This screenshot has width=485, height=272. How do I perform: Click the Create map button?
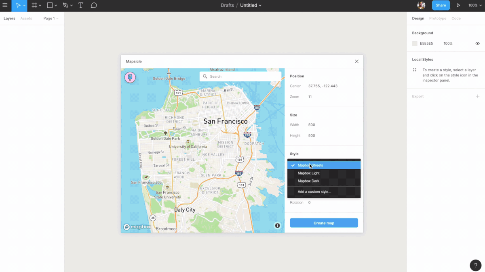coord(324,223)
